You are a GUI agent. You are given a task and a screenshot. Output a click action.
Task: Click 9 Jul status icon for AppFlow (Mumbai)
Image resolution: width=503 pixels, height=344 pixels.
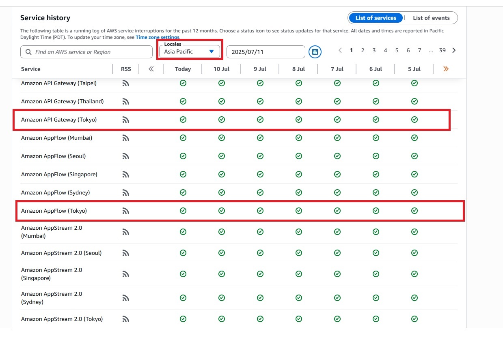260,138
